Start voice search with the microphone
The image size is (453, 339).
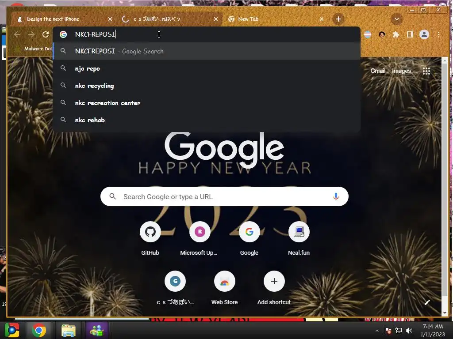pyautogui.click(x=336, y=196)
